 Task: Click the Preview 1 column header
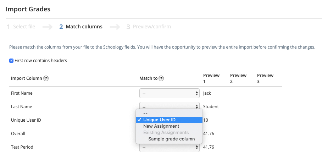point(211,78)
